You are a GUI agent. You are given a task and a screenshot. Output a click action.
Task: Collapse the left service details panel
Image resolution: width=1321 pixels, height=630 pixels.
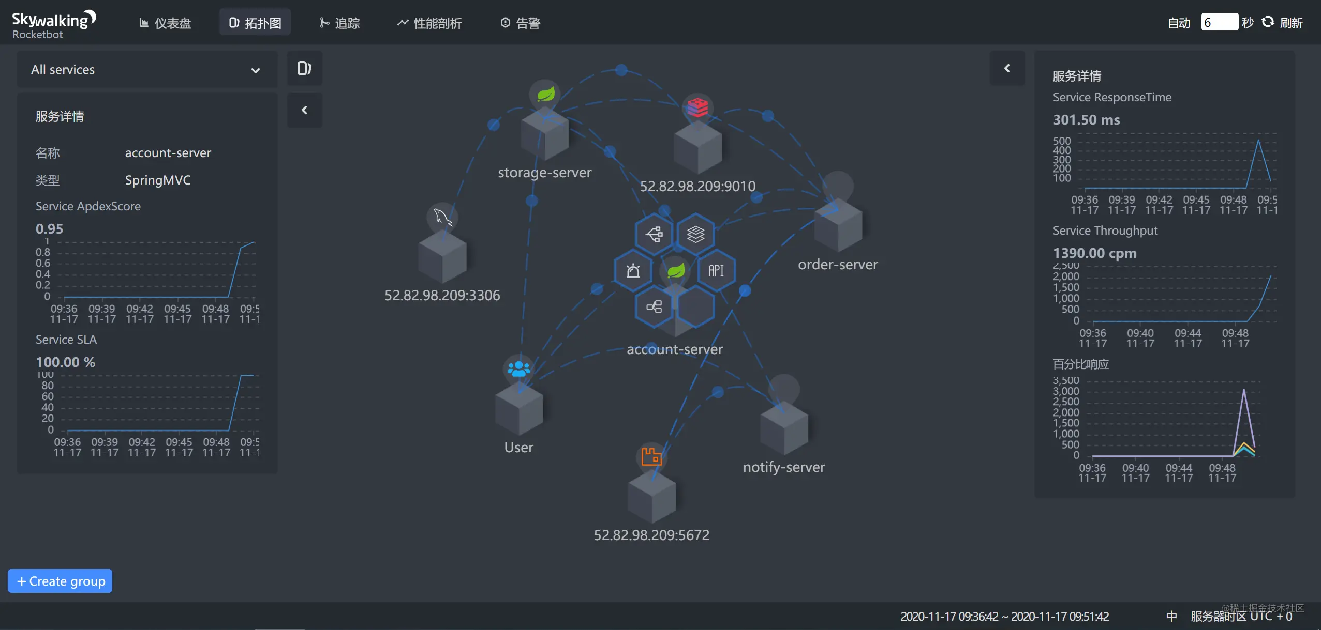coord(304,110)
